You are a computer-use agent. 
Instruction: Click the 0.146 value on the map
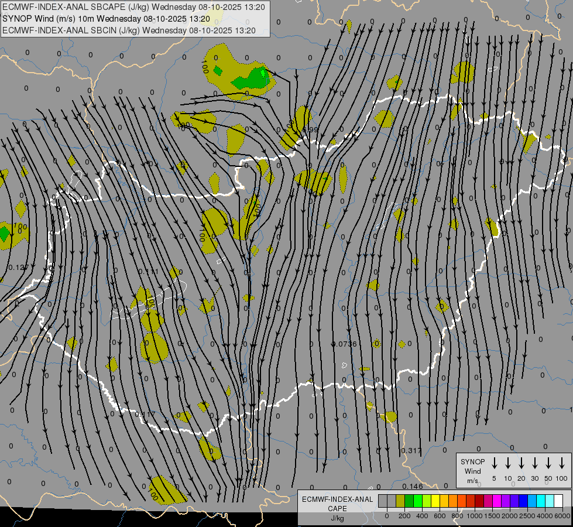[x=413, y=486]
